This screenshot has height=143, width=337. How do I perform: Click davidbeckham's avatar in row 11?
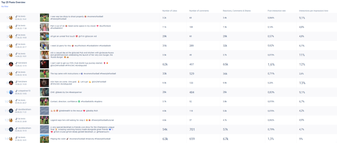pos(11,111)
